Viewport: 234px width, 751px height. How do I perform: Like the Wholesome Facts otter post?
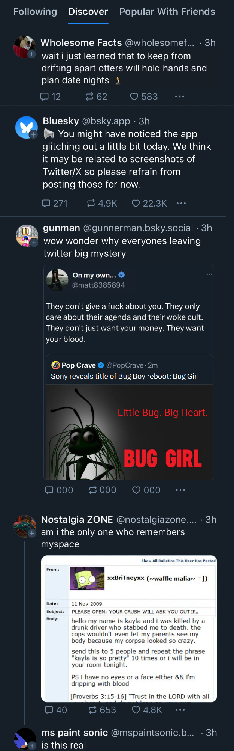tap(134, 97)
